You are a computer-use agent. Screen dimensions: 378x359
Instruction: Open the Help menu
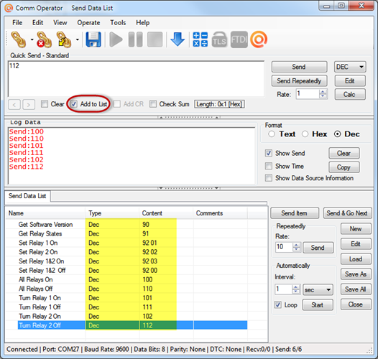point(143,23)
